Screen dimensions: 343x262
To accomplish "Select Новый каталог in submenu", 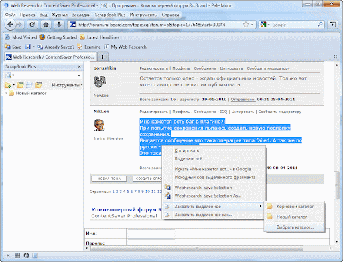I will coord(294,217).
